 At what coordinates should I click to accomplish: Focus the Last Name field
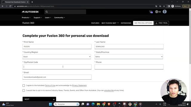(129, 47)
